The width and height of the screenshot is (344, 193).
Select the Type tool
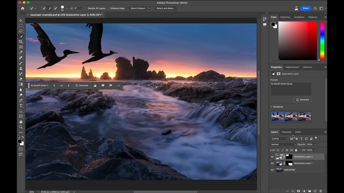[x=21, y=106]
